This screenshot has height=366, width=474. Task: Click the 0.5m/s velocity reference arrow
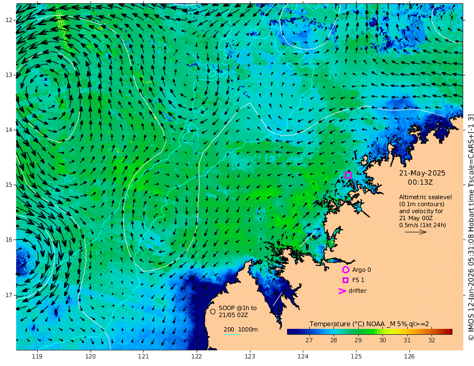tap(415, 232)
